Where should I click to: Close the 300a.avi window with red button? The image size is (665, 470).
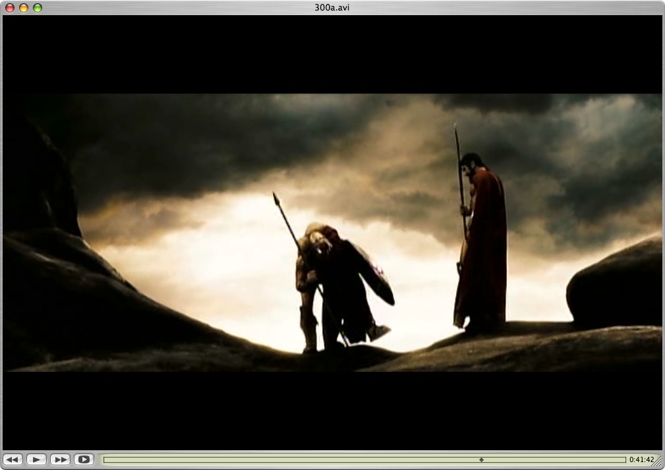click(x=10, y=8)
